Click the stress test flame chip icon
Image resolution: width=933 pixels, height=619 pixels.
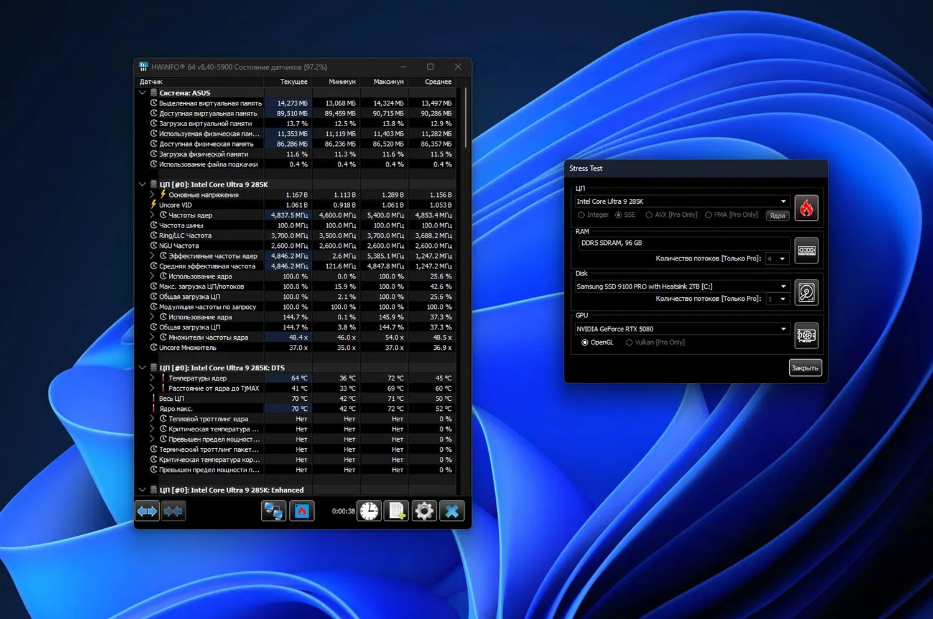click(x=302, y=511)
